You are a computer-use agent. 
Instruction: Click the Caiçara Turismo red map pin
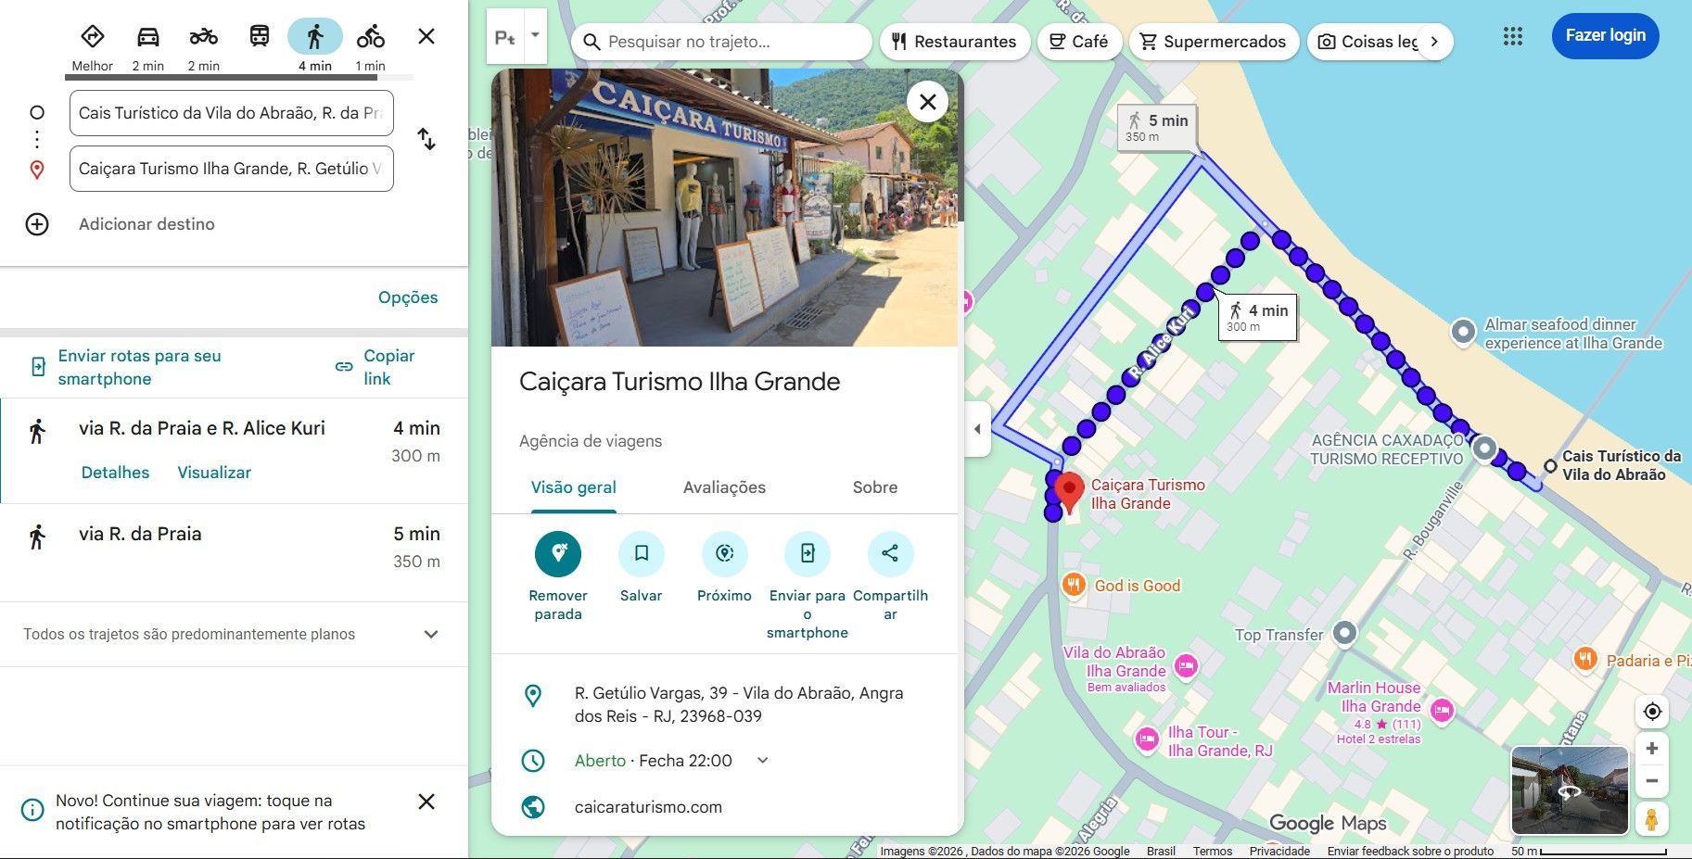[1069, 491]
